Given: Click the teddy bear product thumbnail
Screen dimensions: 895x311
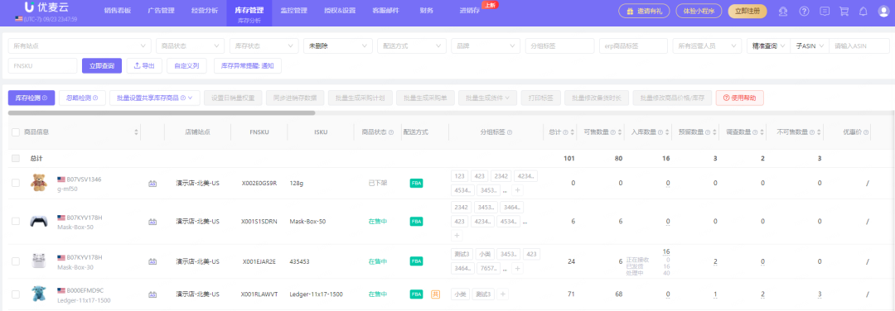Looking at the screenshot, I should pos(39,183).
